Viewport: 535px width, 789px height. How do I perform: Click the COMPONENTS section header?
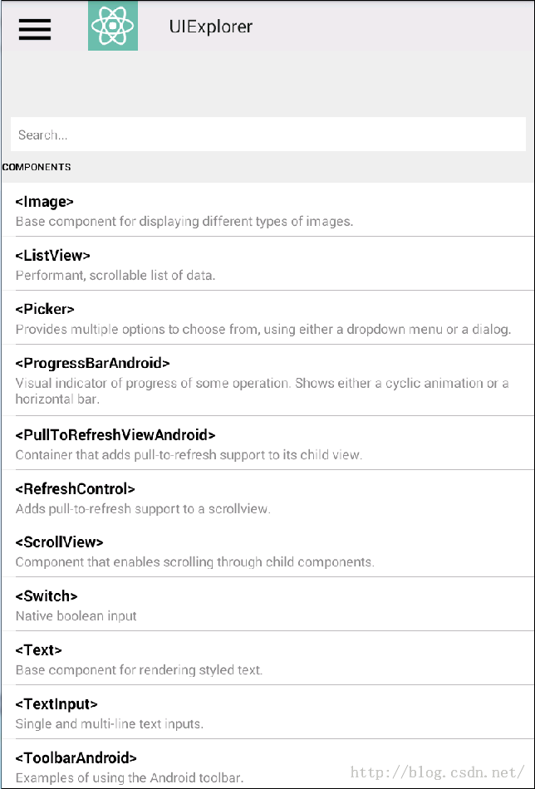click(37, 167)
